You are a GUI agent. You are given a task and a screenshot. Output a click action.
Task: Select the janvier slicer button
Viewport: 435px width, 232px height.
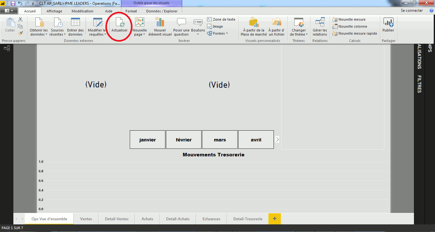pyautogui.click(x=147, y=139)
